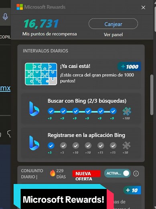156x209 pixels.
Task: Click the blue +5 checkmark in Registrarse row
Action: click(51, 145)
